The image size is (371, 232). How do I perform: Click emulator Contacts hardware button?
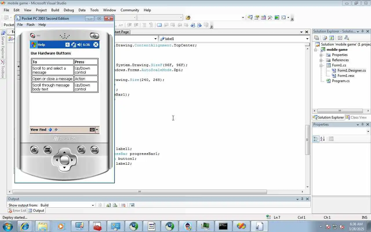pyautogui.click(x=81, y=150)
